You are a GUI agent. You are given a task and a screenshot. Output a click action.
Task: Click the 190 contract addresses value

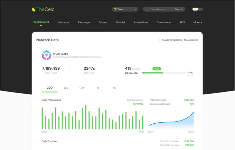point(192,104)
